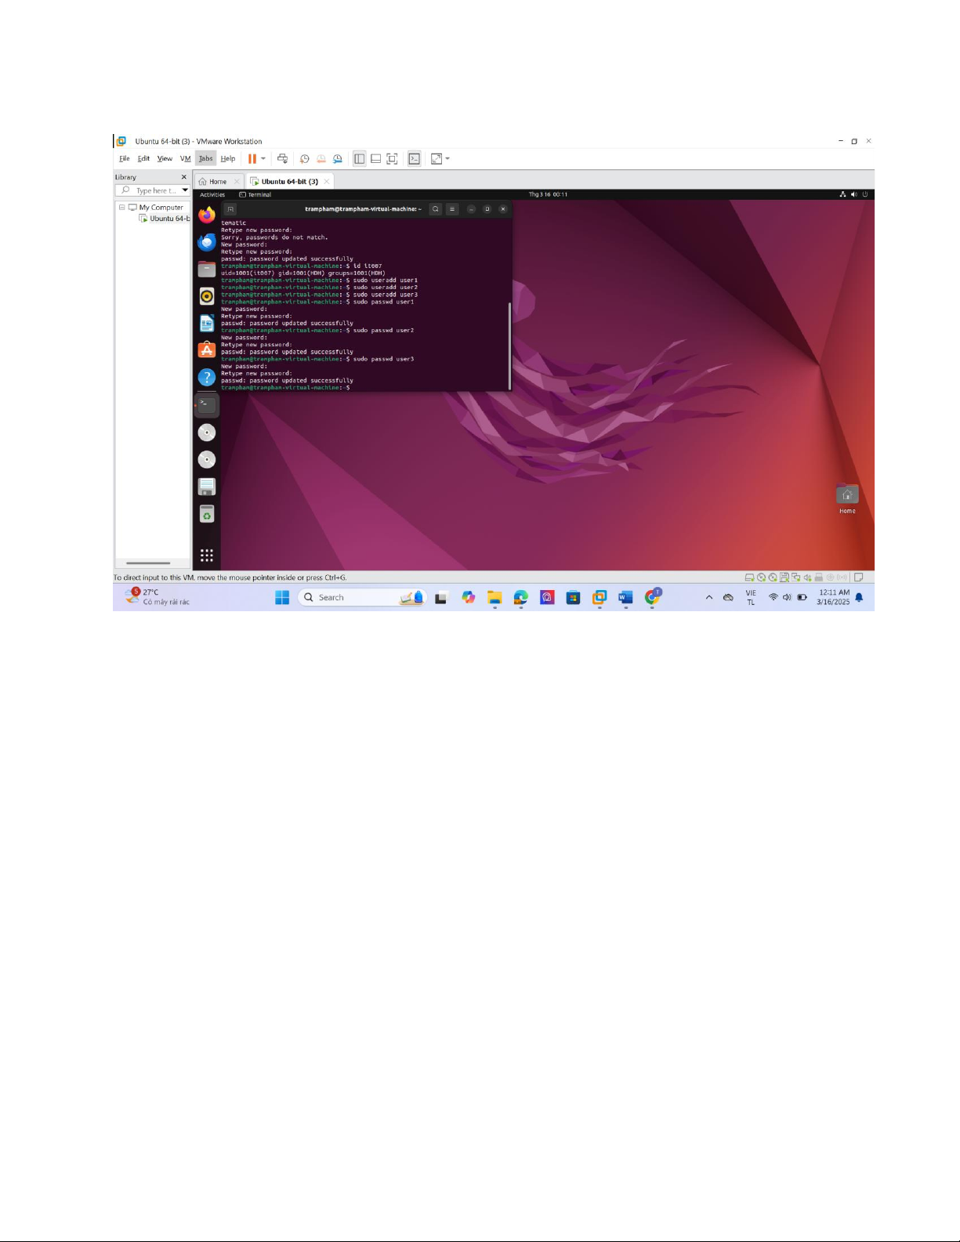
Task: Take a VM snapshot from toolbar
Action: click(305, 159)
